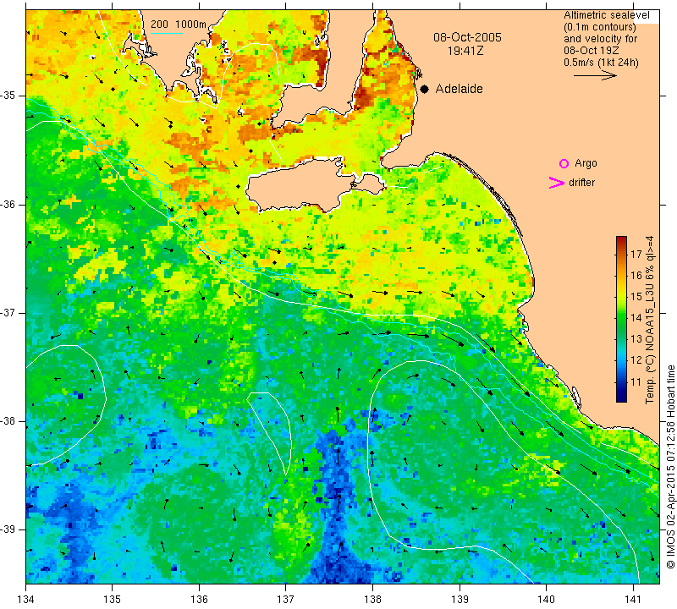This screenshot has height=609, width=677.
Task: Click the dark red top of temperature colorbar
Action: point(621,240)
